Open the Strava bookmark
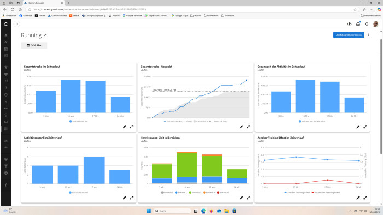 (x=74, y=16)
